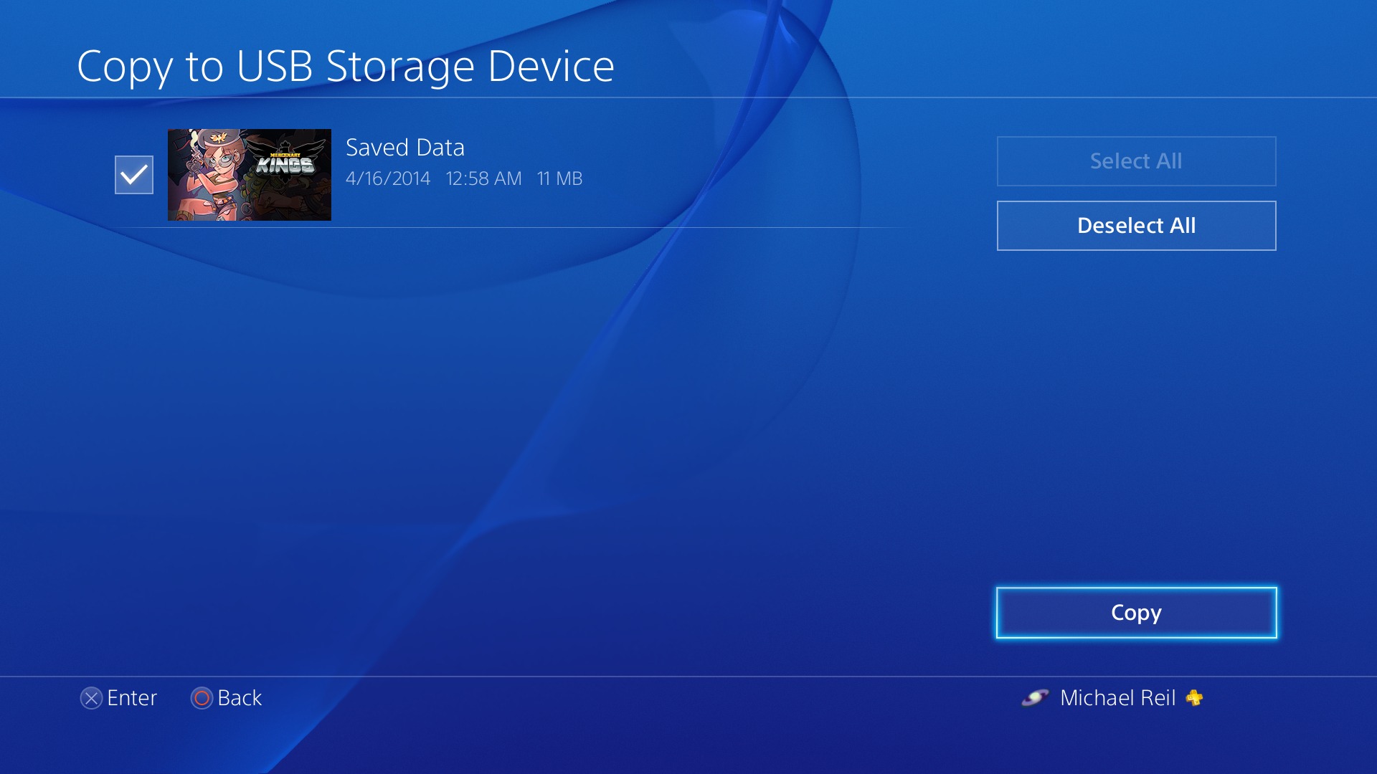Start the transfer with the Copy button
The height and width of the screenshot is (774, 1377).
pos(1136,613)
